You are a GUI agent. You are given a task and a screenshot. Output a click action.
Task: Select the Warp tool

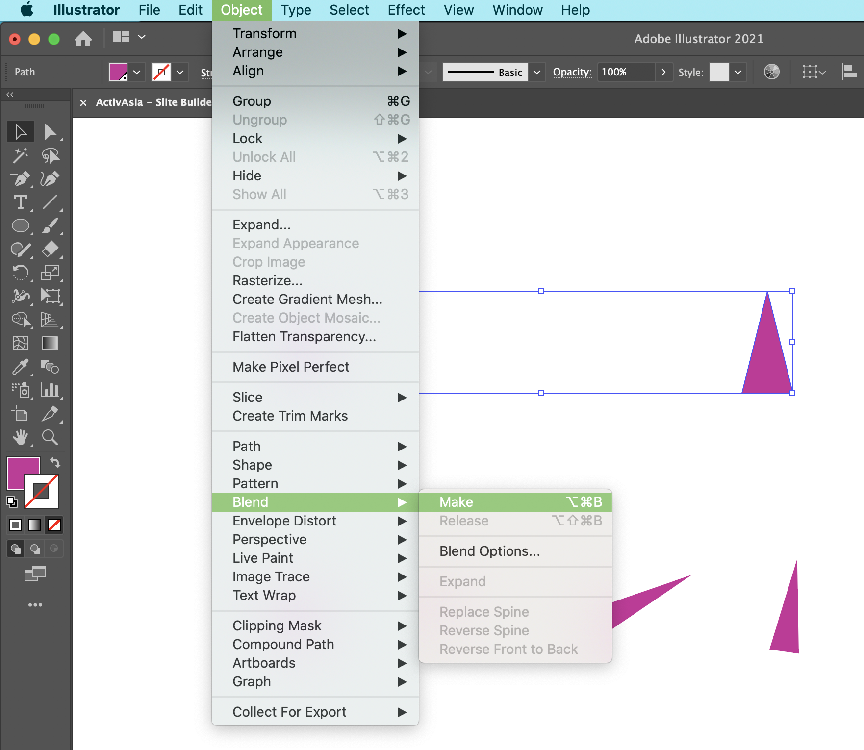point(21,296)
